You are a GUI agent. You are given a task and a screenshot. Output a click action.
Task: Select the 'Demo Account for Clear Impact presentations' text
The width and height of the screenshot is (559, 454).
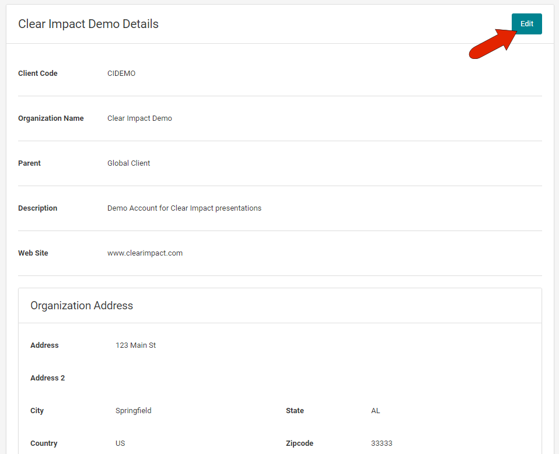tap(184, 208)
